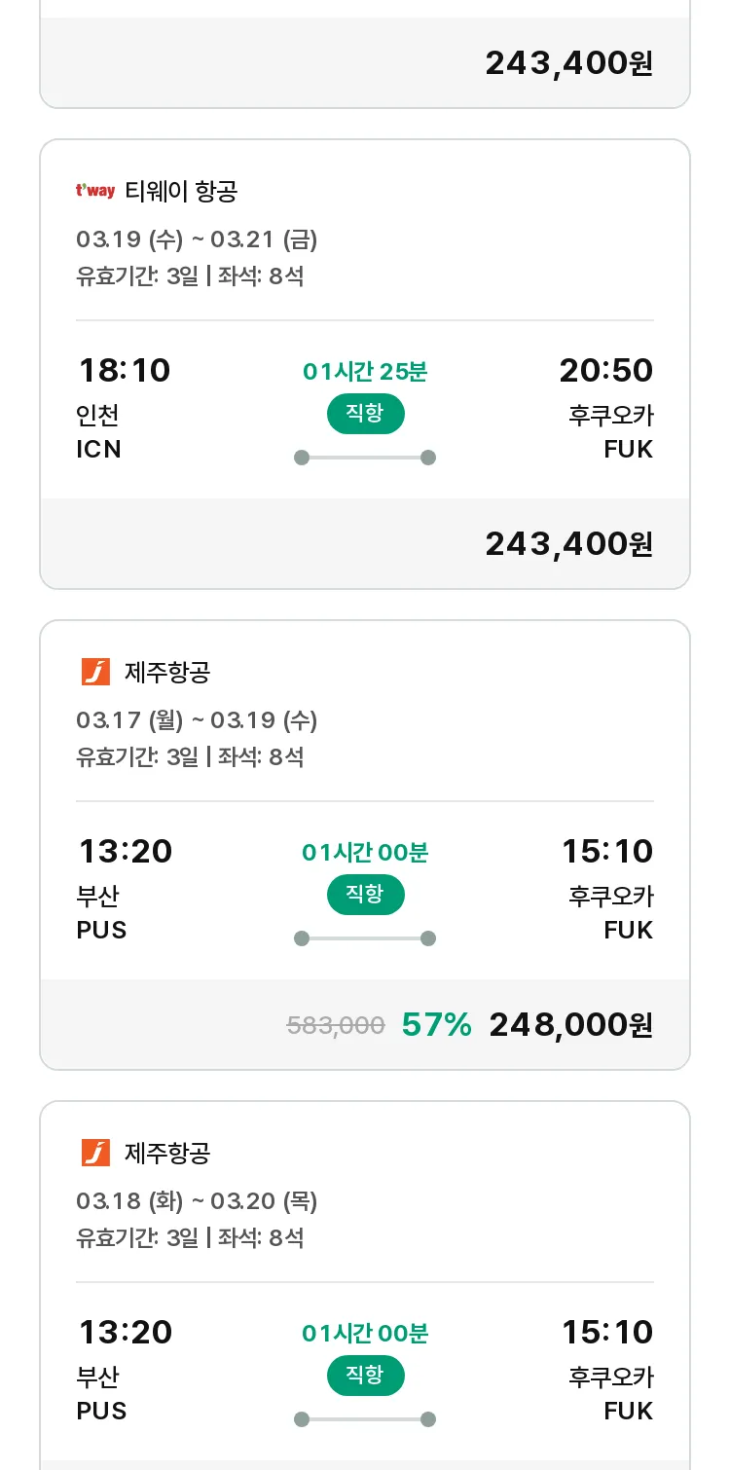Click the crossed-out 583,000 original price

tap(336, 1025)
